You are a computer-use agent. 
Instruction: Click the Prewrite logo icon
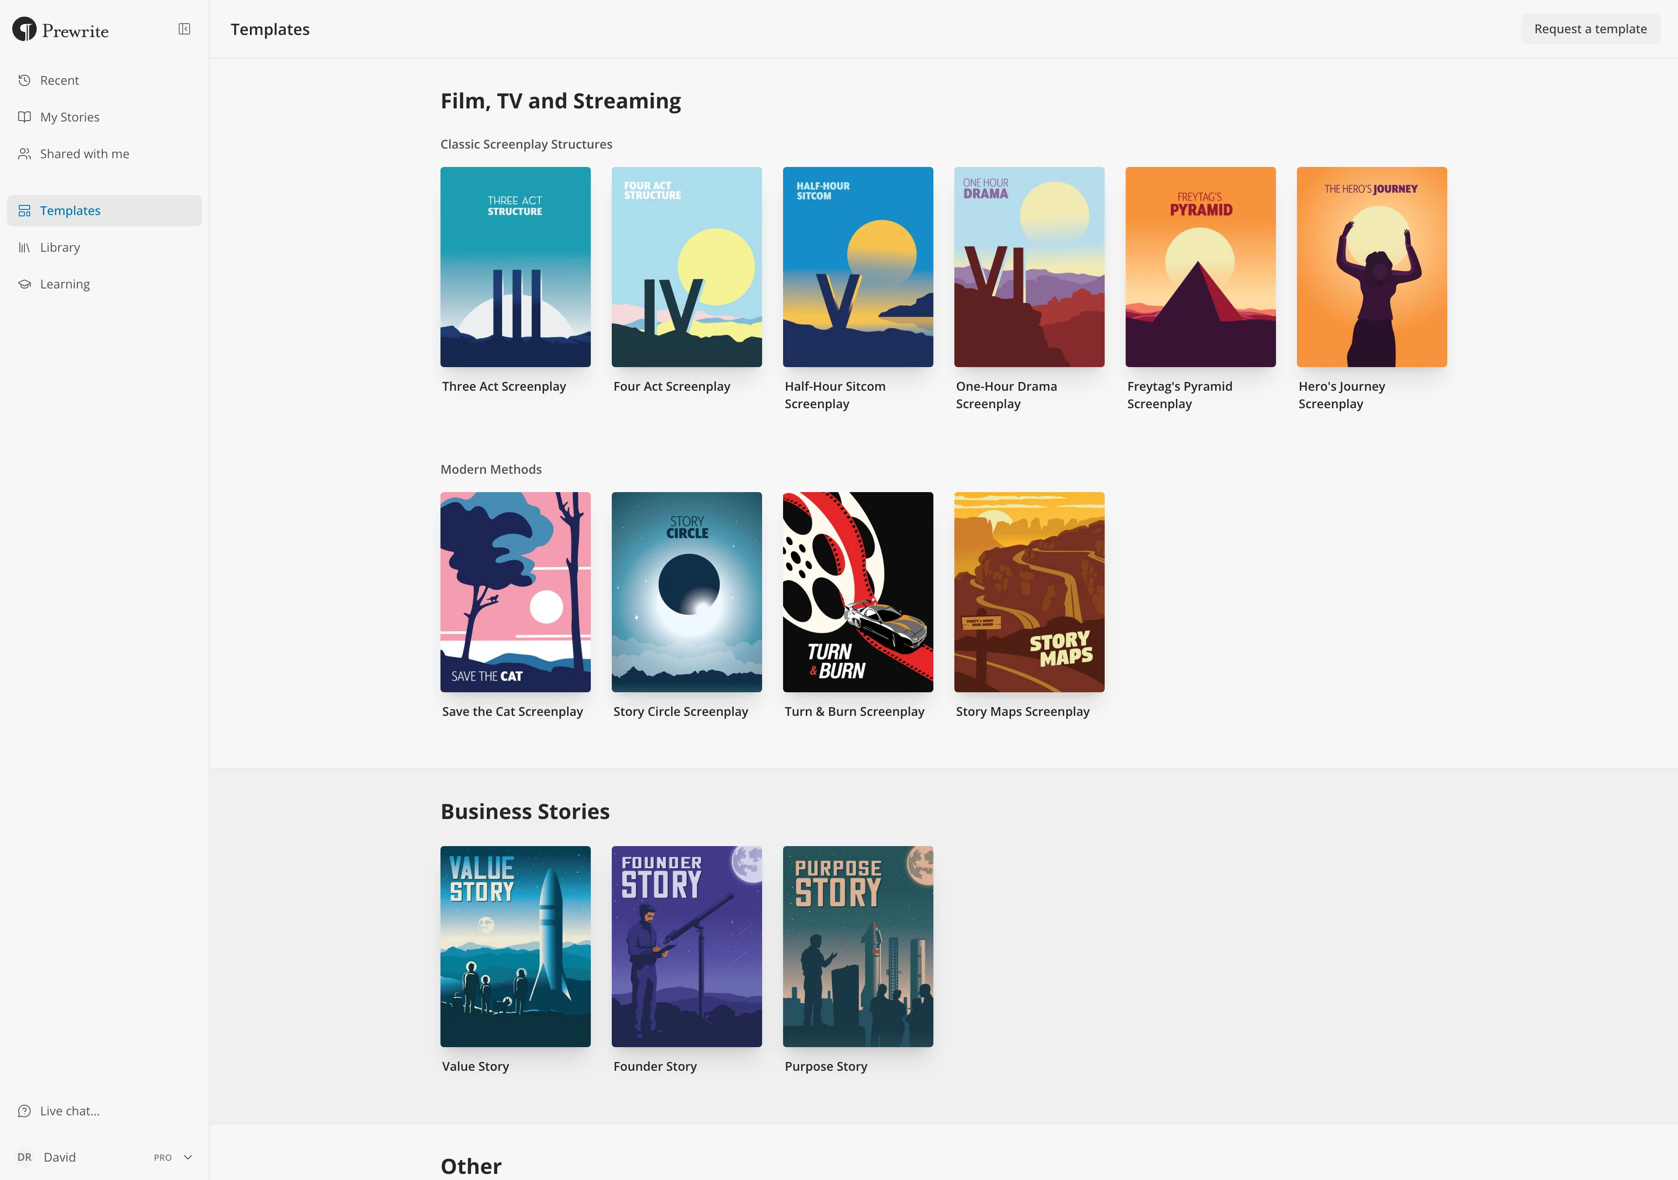pos(24,29)
